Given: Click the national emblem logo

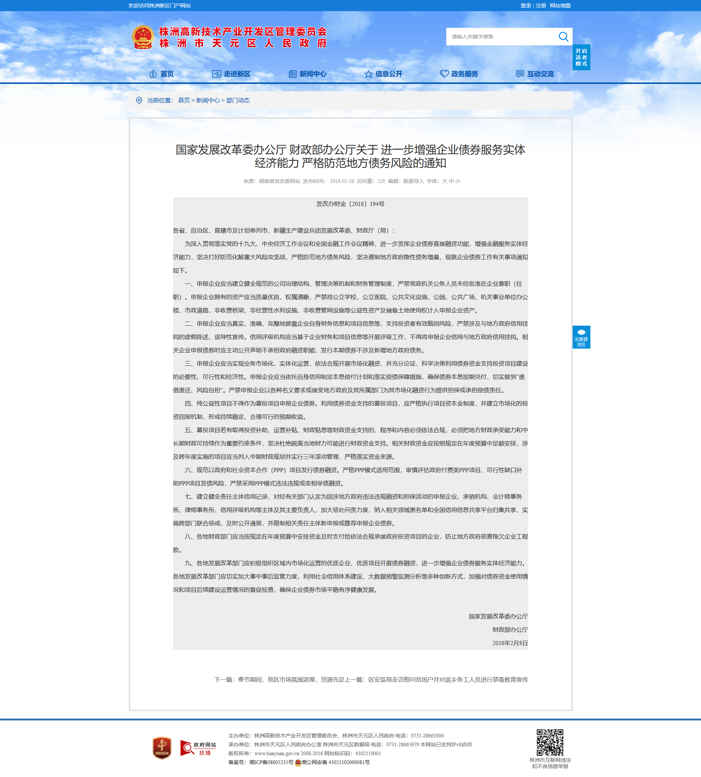Looking at the screenshot, I should pos(143,37).
